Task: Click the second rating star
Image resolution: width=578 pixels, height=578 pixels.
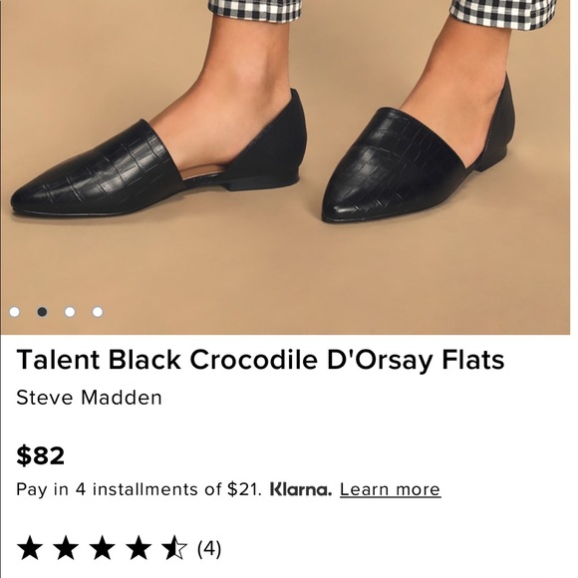Action: point(66,548)
